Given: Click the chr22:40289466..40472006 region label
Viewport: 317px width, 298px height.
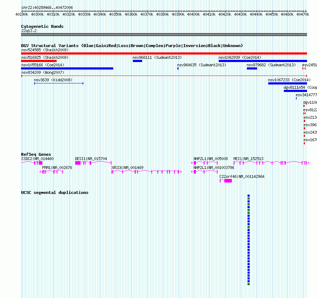Looking at the screenshot, I should [47, 7].
